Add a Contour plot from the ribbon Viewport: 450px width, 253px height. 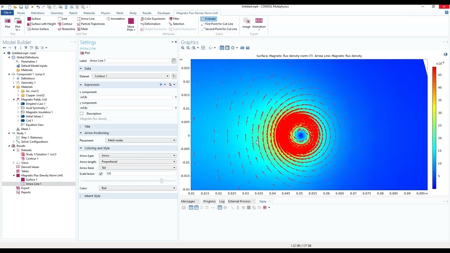[65, 24]
